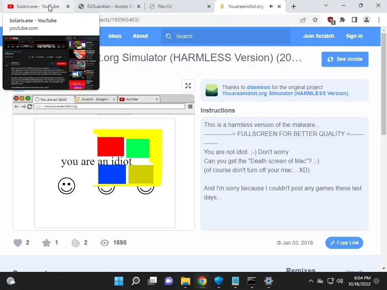Love the project with the heart icon
The width and height of the screenshot is (387, 290).
pyautogui.click(x=18, y=243)
